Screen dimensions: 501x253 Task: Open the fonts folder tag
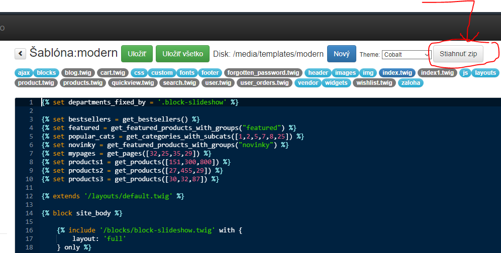point(187,73)
